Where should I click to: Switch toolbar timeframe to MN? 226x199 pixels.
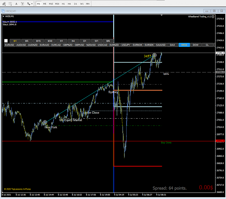coord(88,4)
